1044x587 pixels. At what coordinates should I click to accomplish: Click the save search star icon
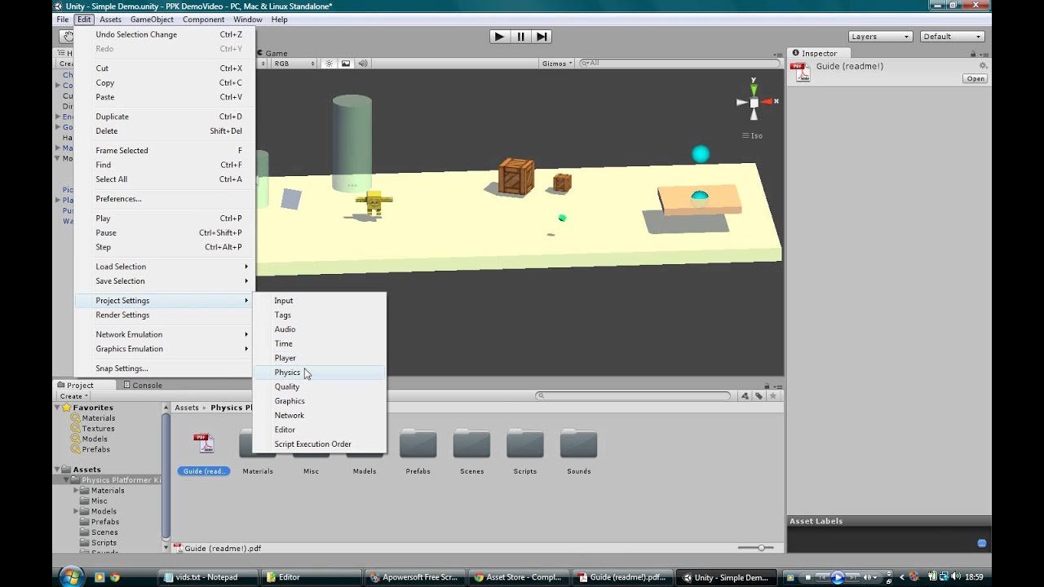773,396
